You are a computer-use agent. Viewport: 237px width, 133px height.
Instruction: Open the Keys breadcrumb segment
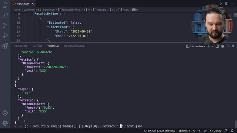124,10
